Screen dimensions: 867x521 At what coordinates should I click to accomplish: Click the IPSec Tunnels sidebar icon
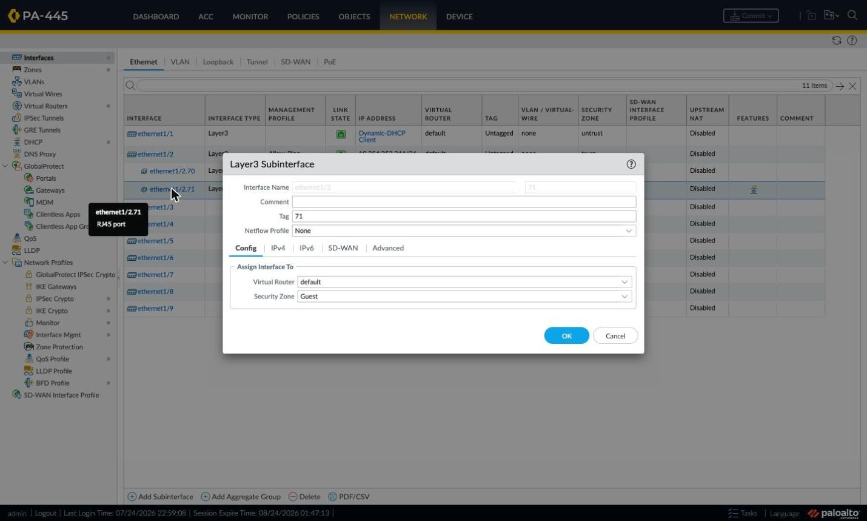point(17,118)
